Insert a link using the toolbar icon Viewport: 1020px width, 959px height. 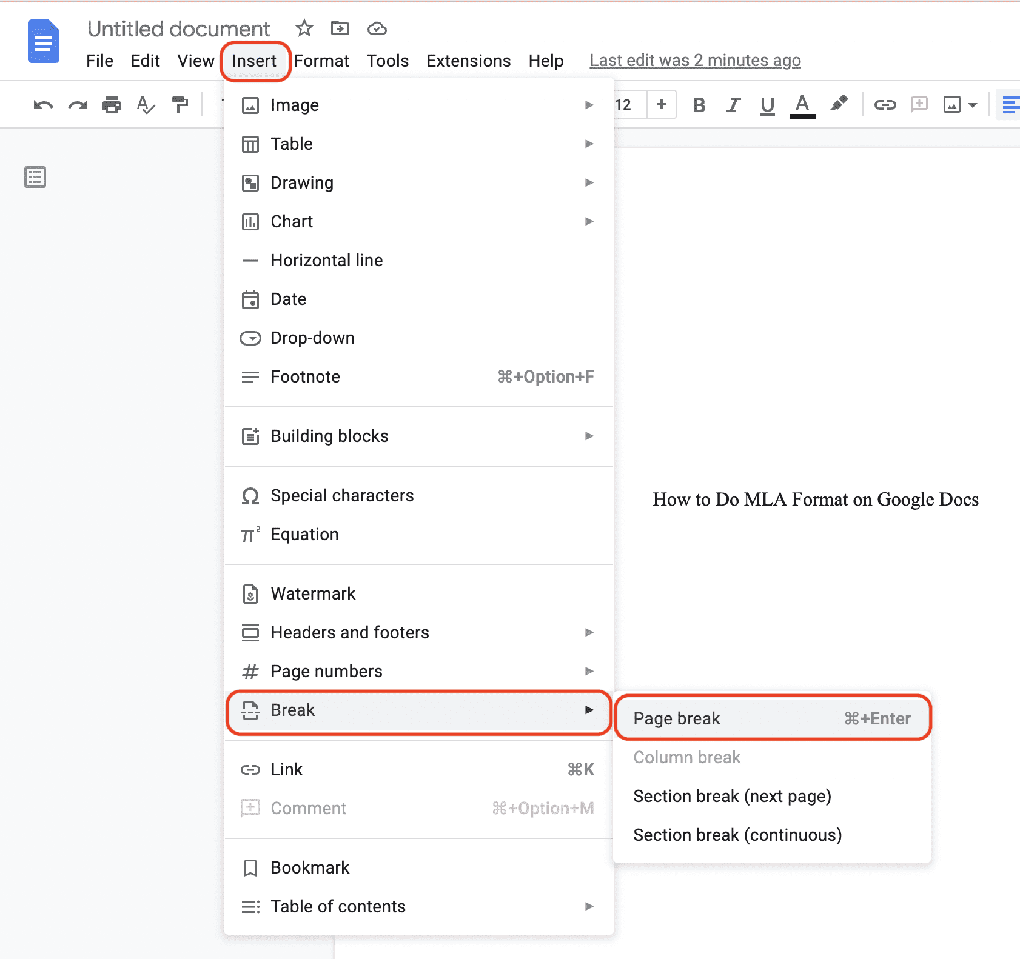tap(886, 104)
